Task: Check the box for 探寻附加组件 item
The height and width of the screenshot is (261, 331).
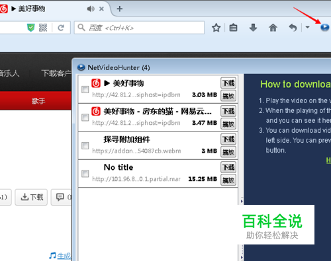Action: pos(85,145)
